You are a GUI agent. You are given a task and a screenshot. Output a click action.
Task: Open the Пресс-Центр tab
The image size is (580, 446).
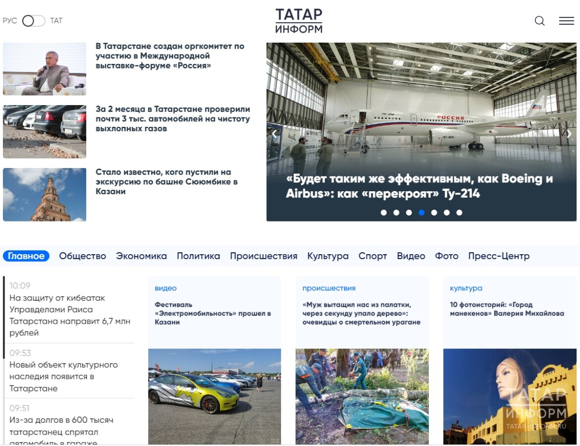click(499, 256)
